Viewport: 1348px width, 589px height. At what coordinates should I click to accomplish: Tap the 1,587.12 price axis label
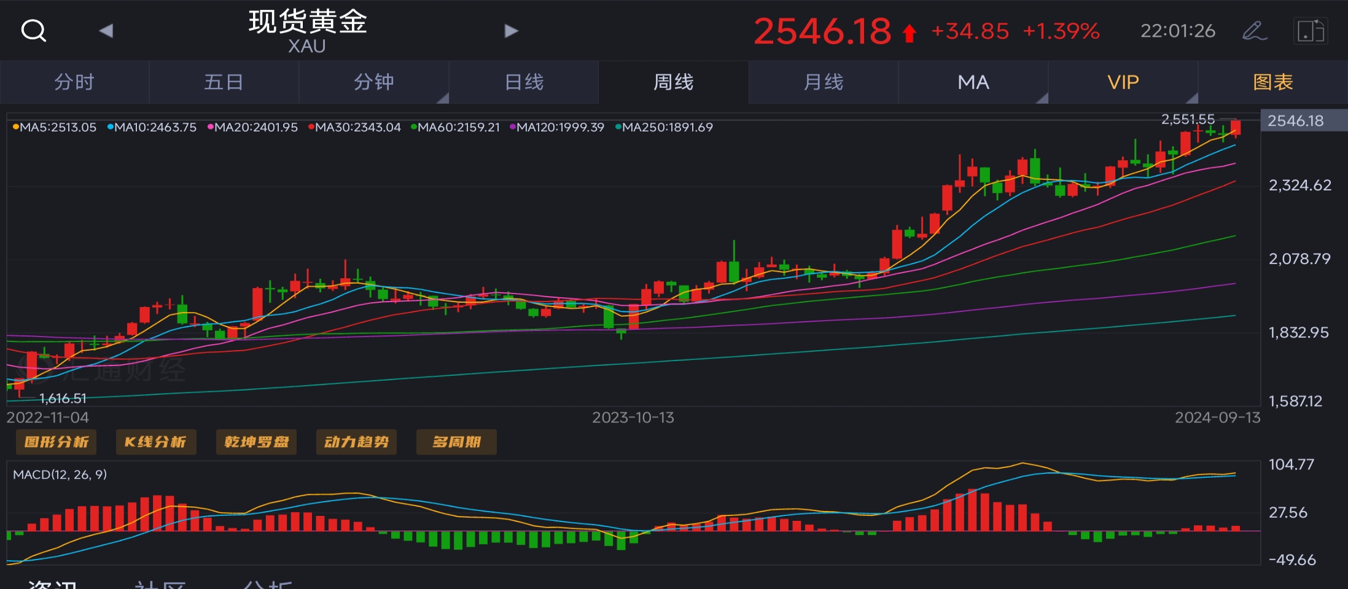(1296, 402)
